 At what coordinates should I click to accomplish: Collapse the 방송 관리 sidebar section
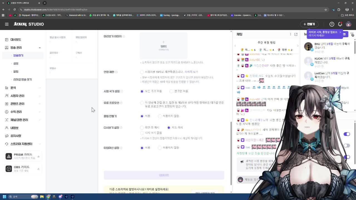(x=39, y=48)
